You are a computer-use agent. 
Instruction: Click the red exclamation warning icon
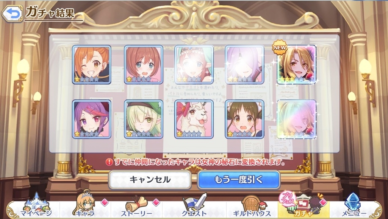[109, 162]
